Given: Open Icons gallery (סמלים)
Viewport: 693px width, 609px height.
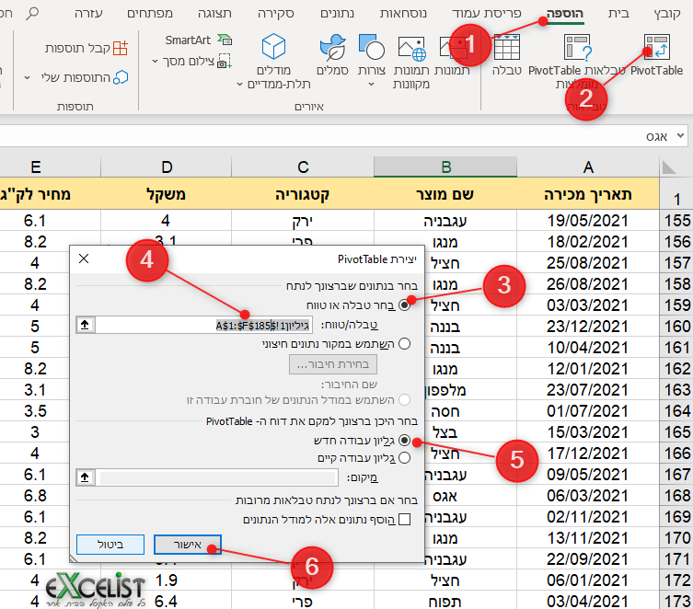Looking at the screenshot, I should [332, 47].
